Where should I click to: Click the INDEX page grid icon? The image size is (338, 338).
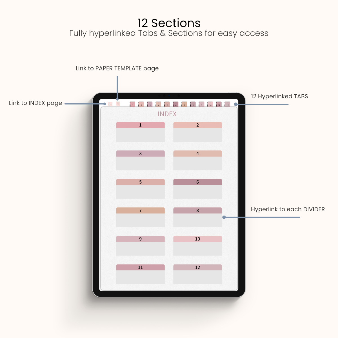click(110, 104)
